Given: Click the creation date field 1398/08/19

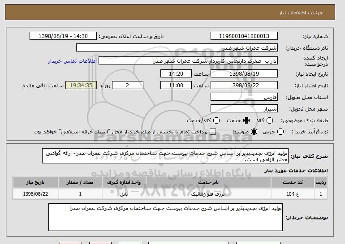Looking at the screenshot, I should [x=244, y=73].
